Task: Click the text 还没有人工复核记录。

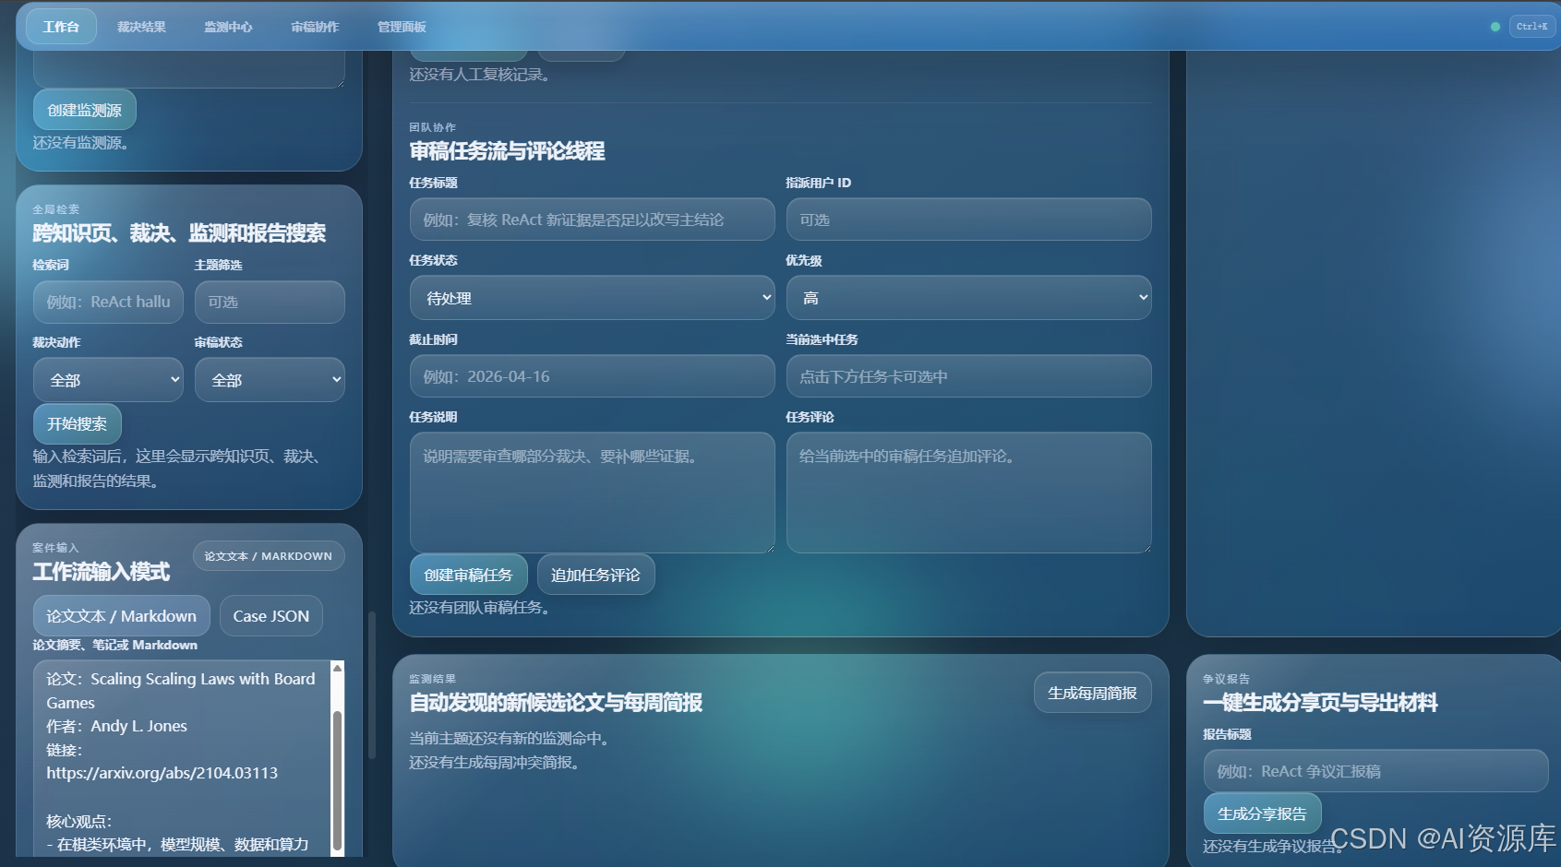Action: [481, 75]
